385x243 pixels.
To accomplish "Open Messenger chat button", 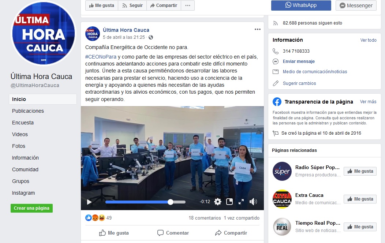I will pyautogui.click(x=356, y=5).
